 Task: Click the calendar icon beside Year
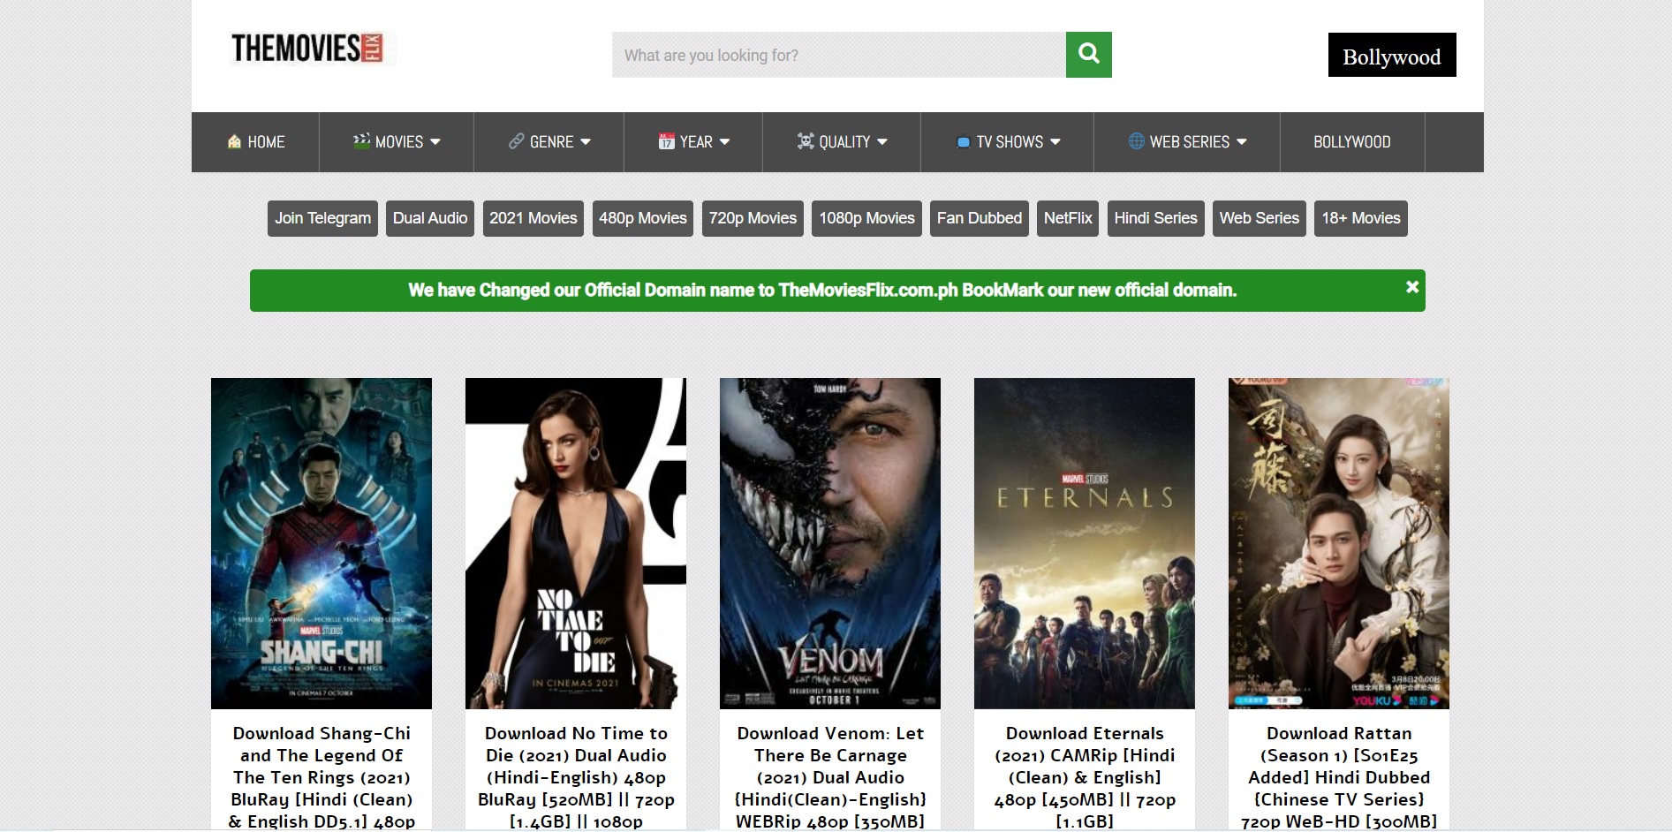tap(666, 141)
